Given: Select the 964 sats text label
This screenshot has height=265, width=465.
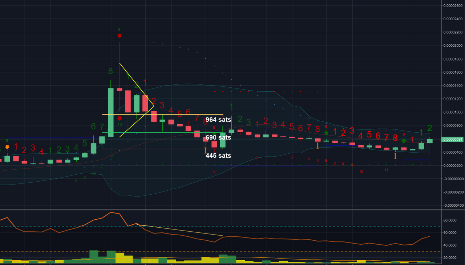Looking at the screenshot, I should pyautogui.click(x=218, y=120).
